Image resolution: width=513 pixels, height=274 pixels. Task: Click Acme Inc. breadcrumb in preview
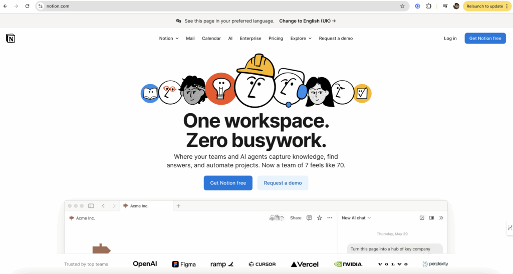click(x=82, y=218)
